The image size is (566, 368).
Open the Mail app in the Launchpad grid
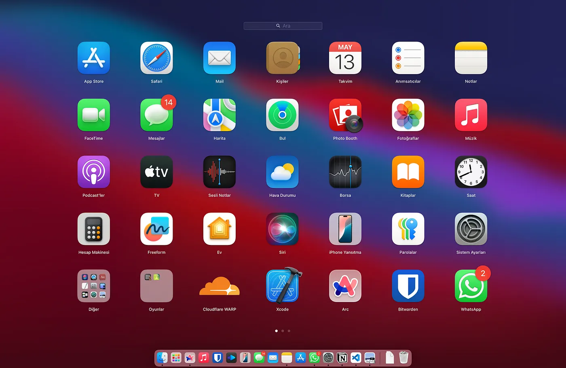coord(220,58)
